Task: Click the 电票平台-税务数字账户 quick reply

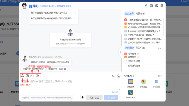Action: pos(34,69)
